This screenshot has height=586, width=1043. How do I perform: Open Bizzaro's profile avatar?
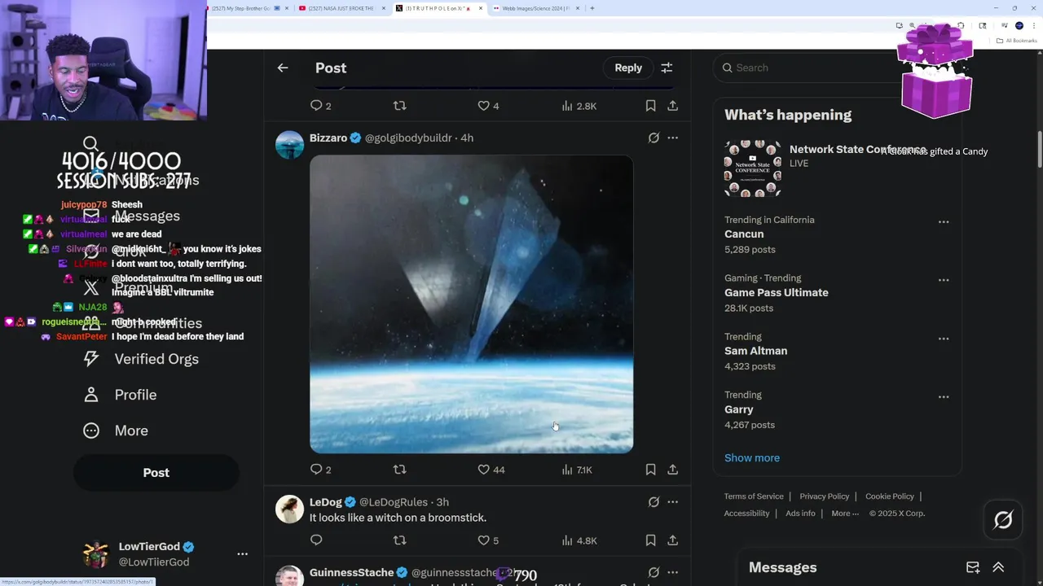click(x=289, y=145)
